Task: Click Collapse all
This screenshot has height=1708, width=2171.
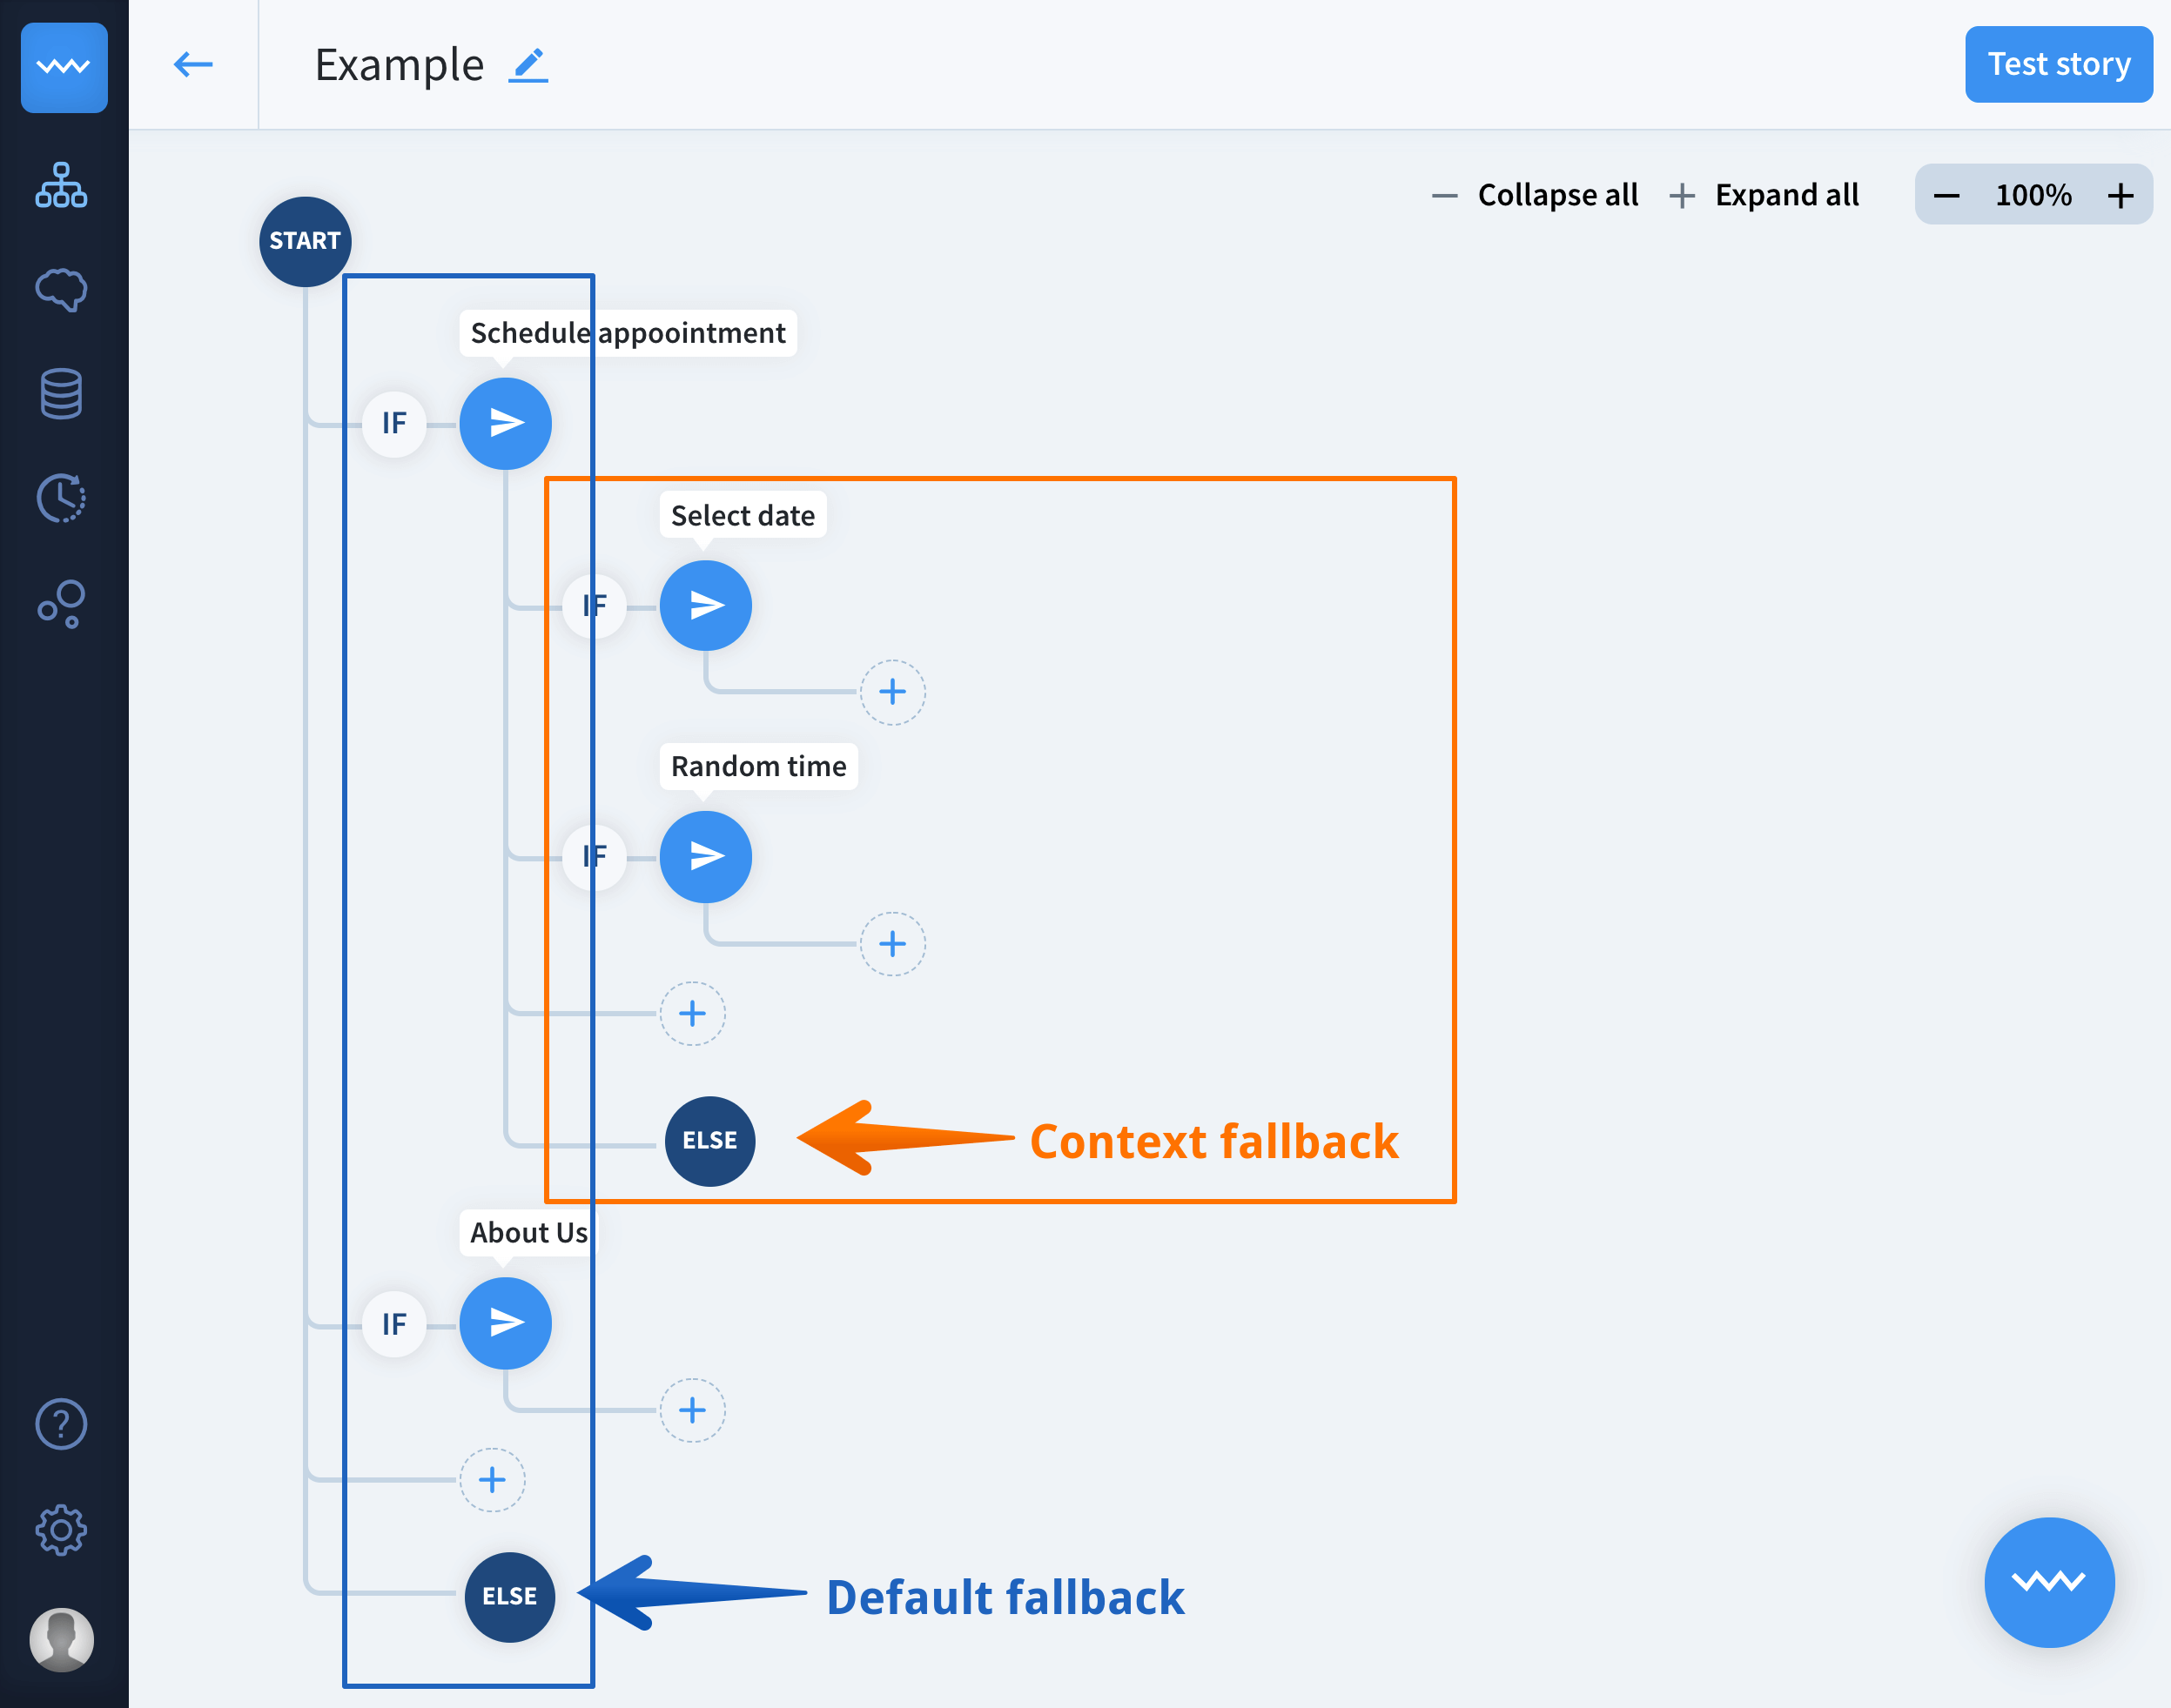Action: [1536, 195]
